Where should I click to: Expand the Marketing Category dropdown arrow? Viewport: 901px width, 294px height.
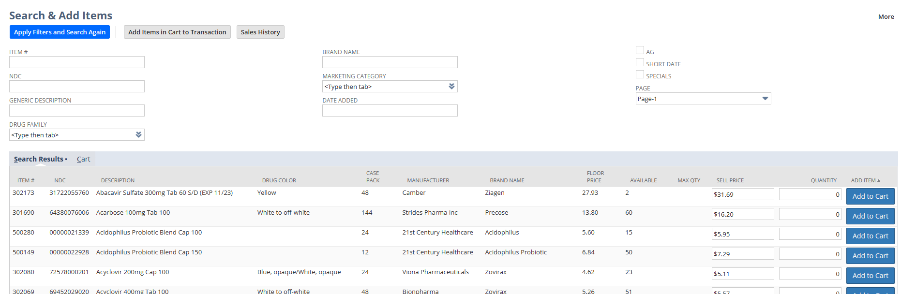(451, 87)
